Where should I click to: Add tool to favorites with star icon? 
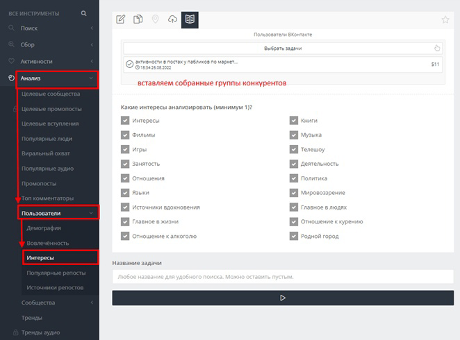(x=445, y=19)
